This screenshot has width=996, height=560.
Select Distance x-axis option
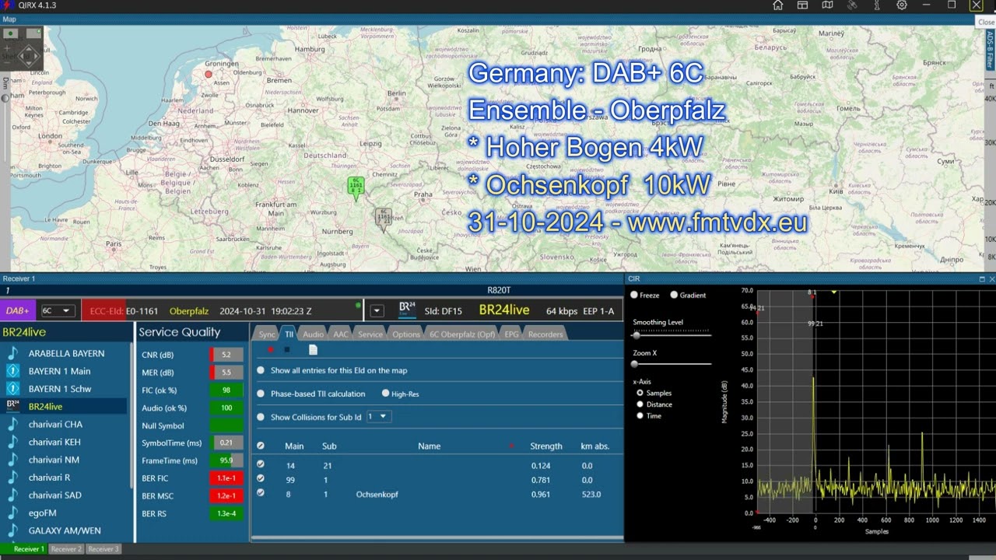click(x=640, y=404)
